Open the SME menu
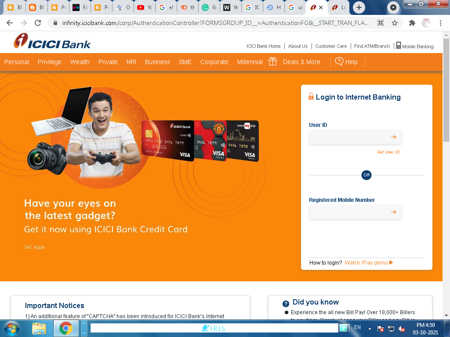This screenshot has height=337, width=450. point(185,62)
